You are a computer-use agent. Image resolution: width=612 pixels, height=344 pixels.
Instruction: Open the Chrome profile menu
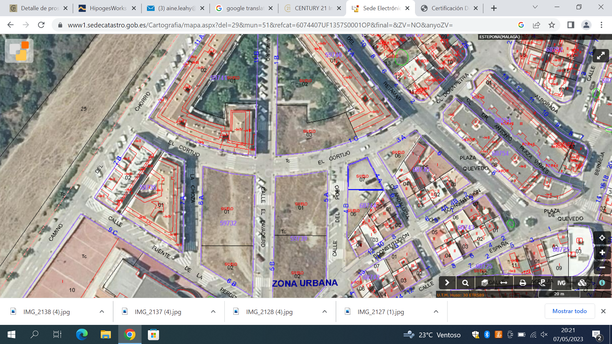(586, 25)
